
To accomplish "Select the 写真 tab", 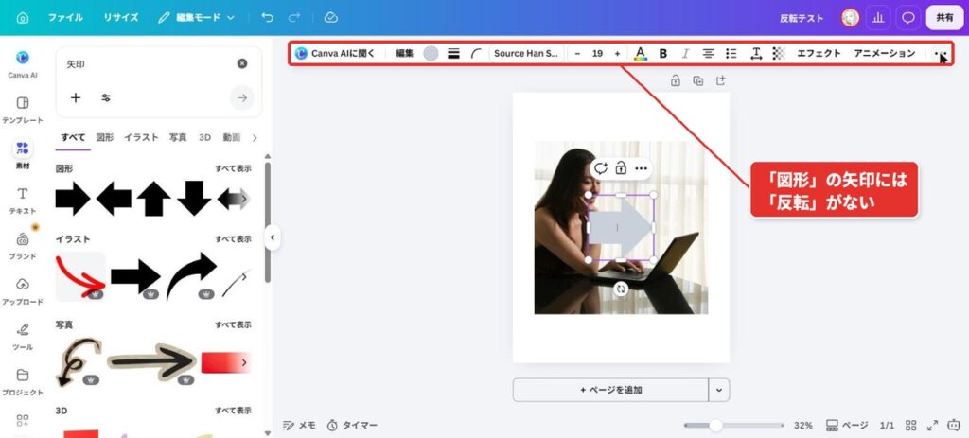I will coord(178,138).
